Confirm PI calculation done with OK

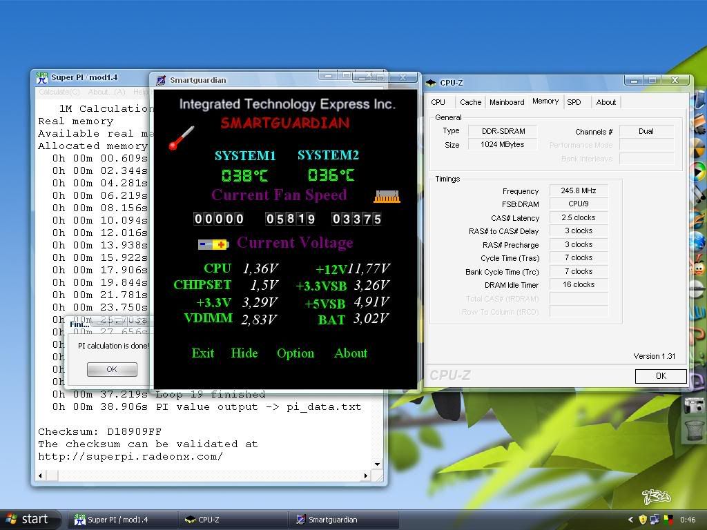click(x=112, y=369)
